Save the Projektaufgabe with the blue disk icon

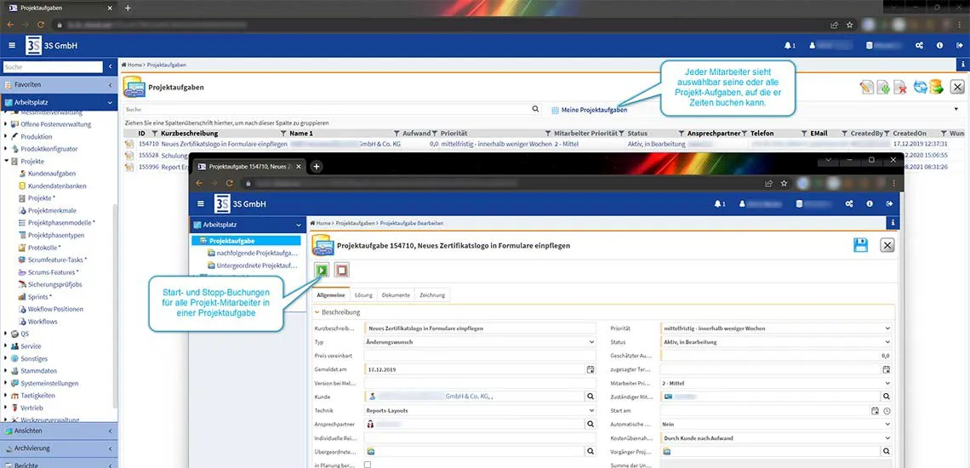(860, 245)
